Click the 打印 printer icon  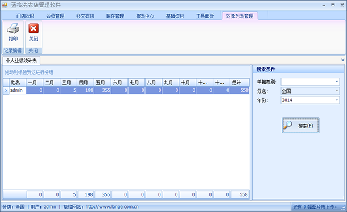point(13,28)
